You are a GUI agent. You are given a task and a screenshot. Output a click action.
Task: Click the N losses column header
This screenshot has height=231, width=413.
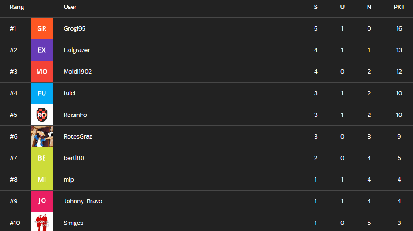point(369,7)
